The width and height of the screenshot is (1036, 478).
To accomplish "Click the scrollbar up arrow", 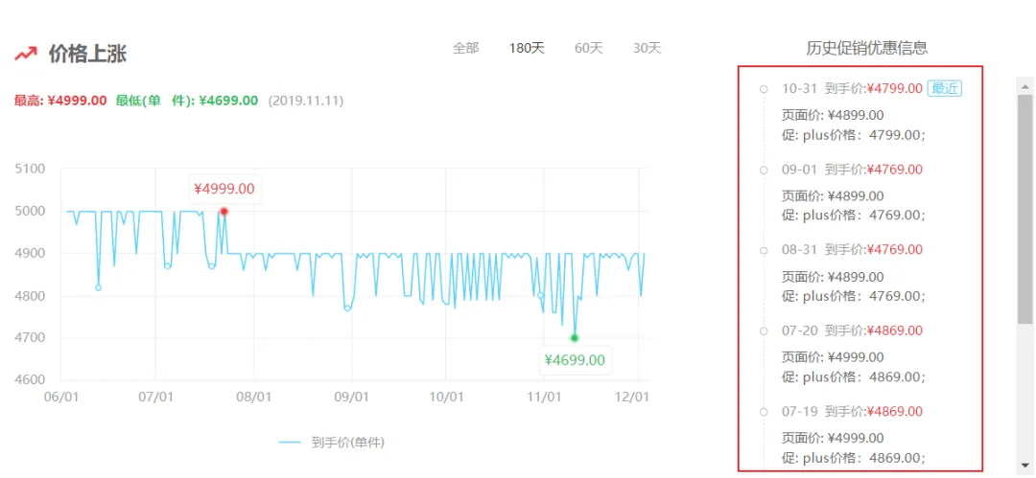I will coord(1024,86).
